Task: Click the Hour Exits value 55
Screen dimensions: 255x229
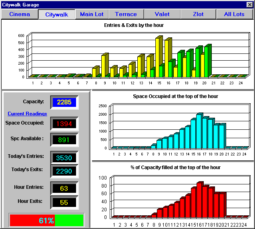Action: [x=64, y=202]
